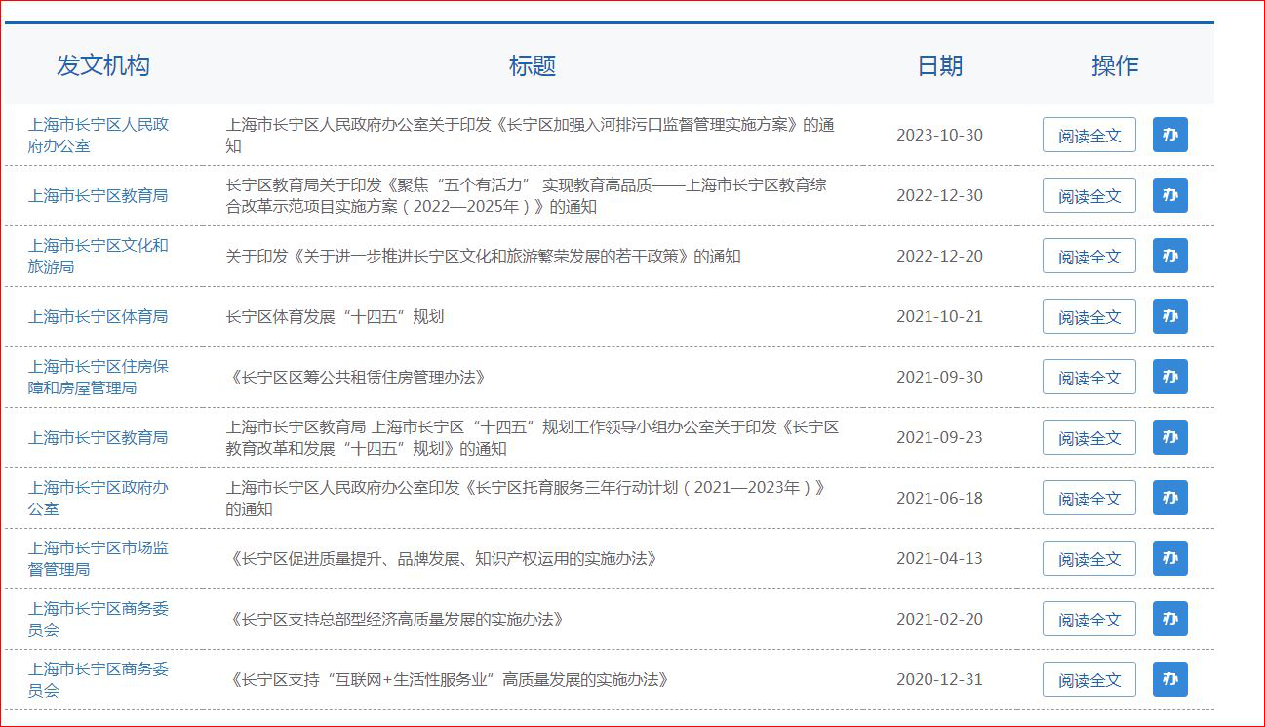This screenshot has height=727, width=1265.
Task: Open the 支持总部型经济高质量发展 title
Action: point(395,620)
